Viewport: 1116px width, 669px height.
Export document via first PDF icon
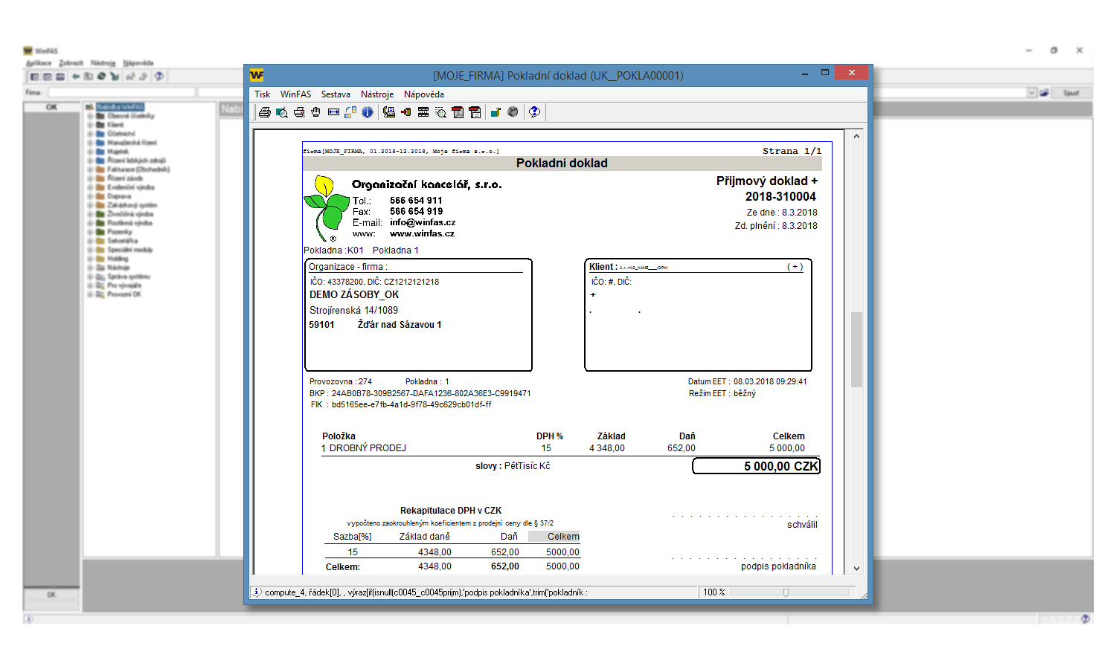coord(458,112)
